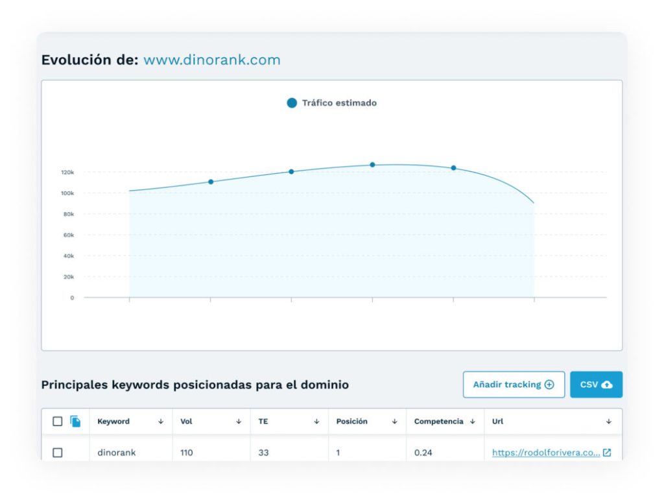
Task: Click Añadir tracking button
Action: click(514, 385)
